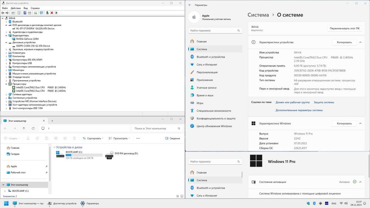Click Scan for hardware changes monitor icon
This screenshot has height=208, width=370.
click(41, 13)
